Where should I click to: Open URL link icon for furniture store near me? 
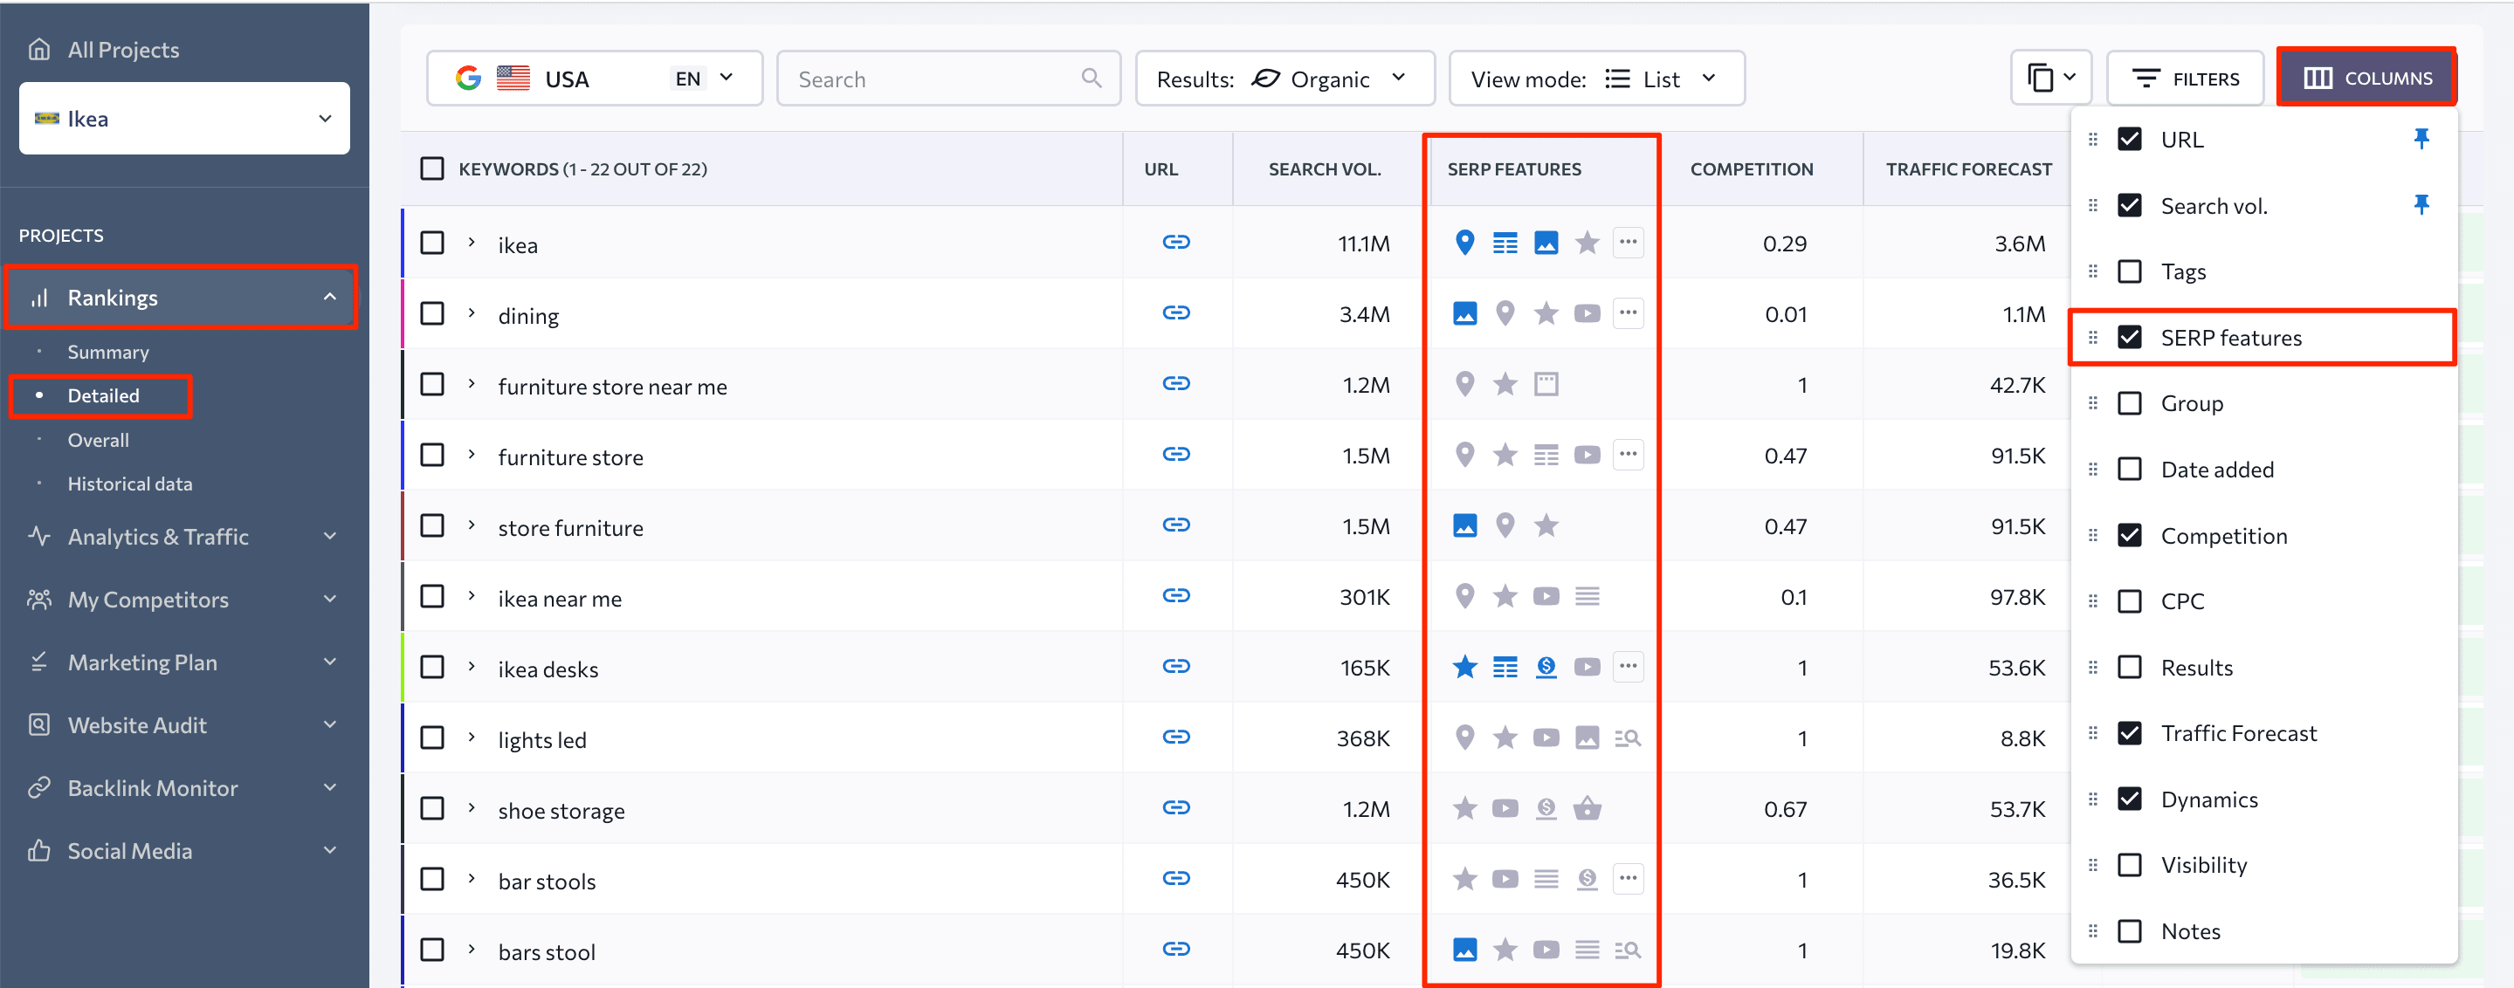[1176, 384]
